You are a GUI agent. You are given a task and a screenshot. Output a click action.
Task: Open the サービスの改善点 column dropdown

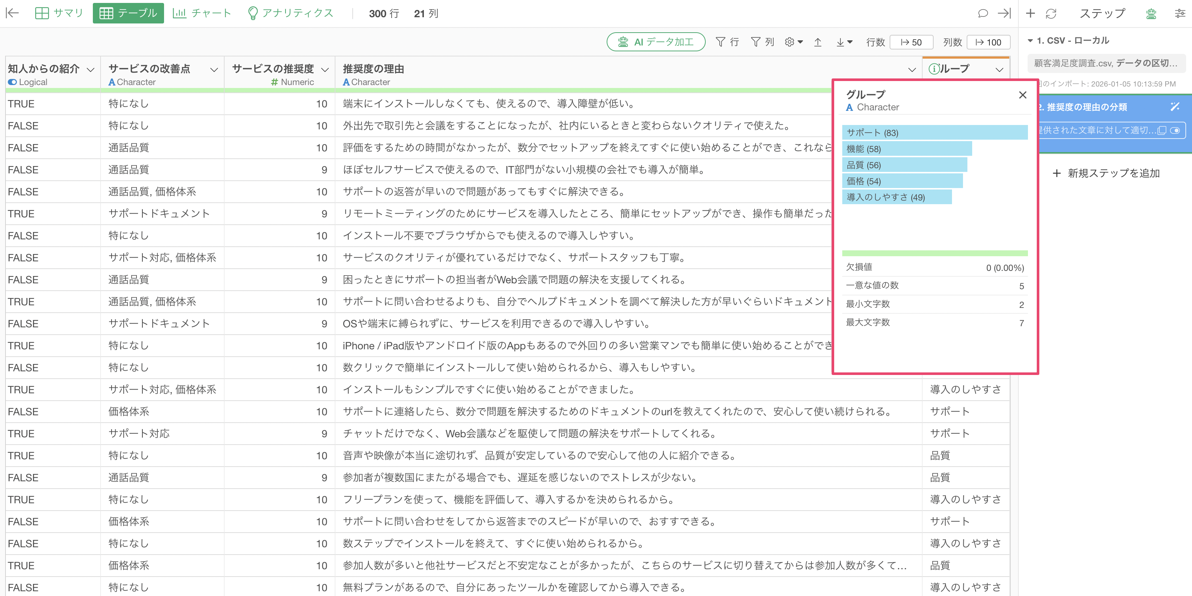214,70
